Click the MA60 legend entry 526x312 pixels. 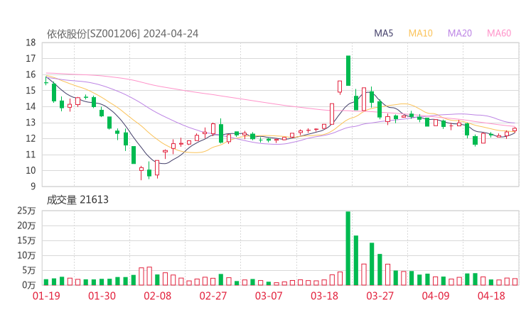point(499,33)
